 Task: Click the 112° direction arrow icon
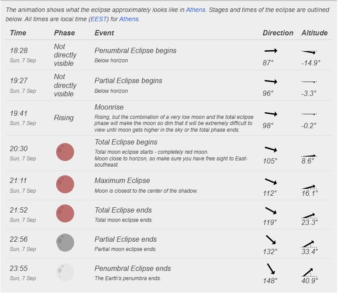click(271, 182)
